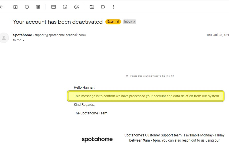Add email to Tasks

pos(76,7)
